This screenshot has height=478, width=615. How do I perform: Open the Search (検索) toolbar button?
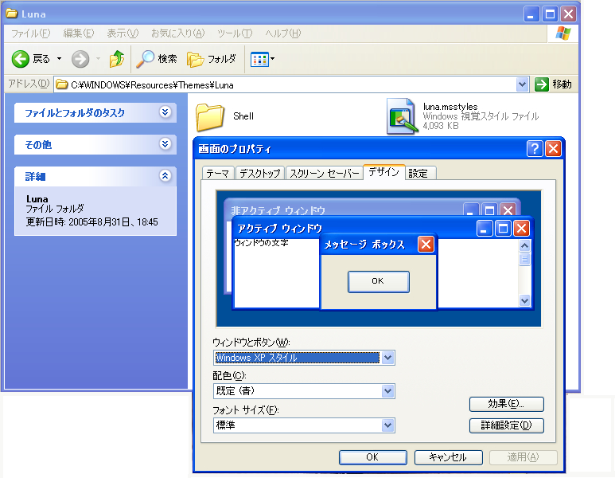pyautogui.click(x=157, y=59)
